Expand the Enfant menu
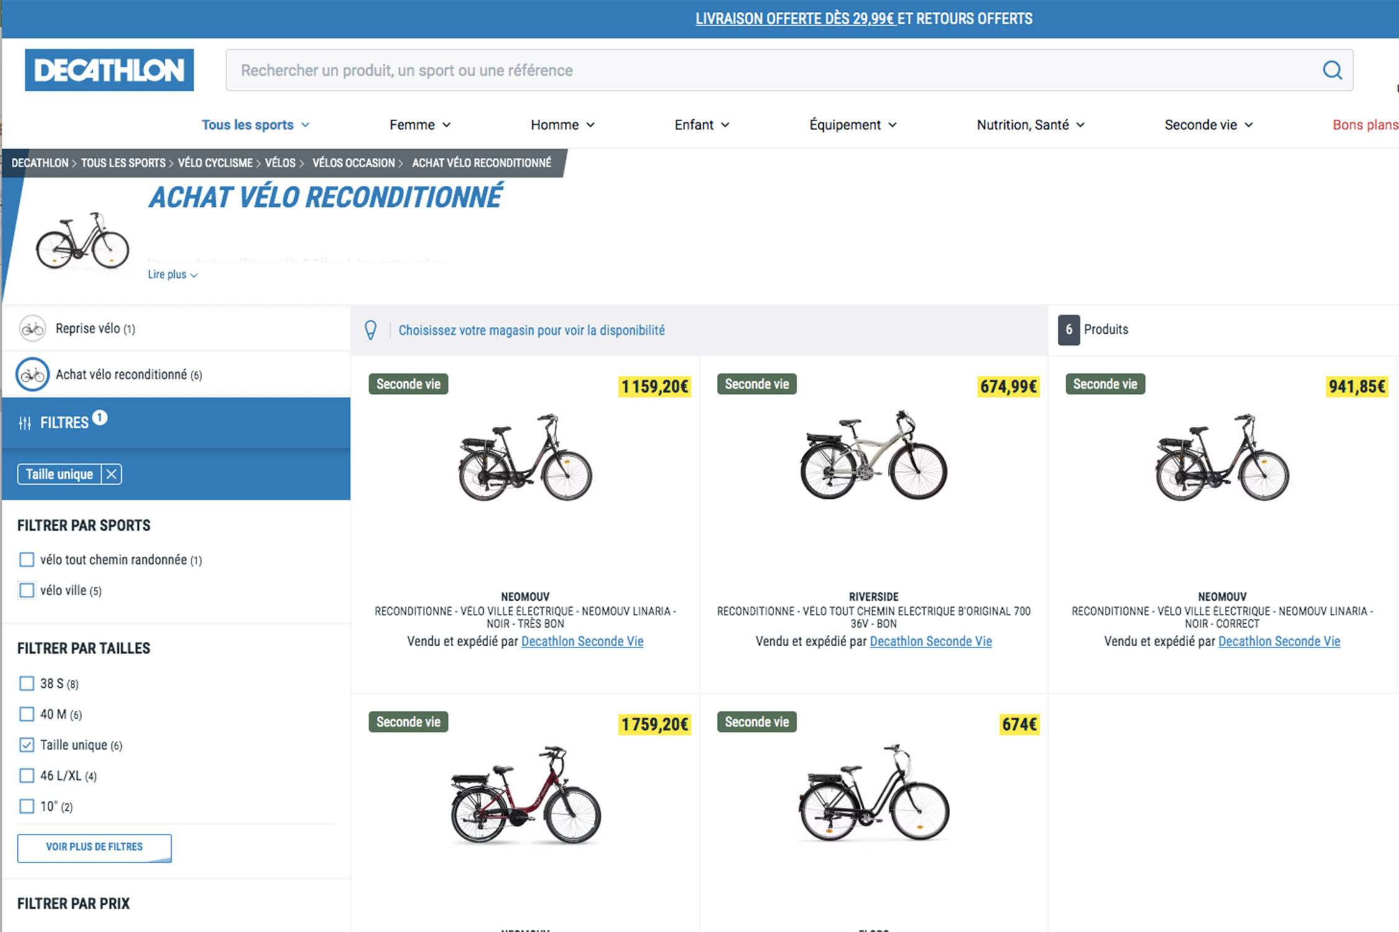The width and height of the screenshot is (1399, 932). [x=702, y=125]
